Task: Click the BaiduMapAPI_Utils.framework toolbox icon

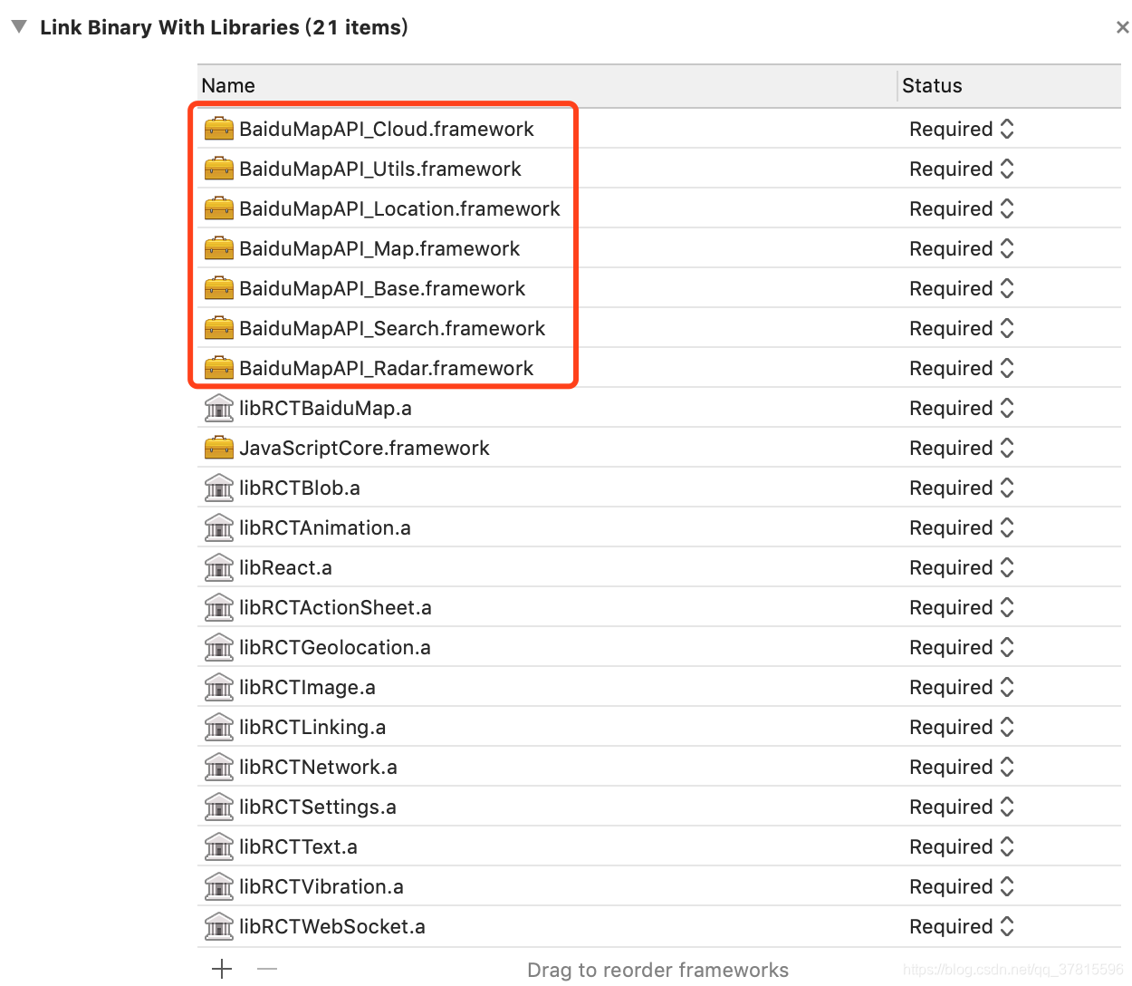Action: (219, 169)
